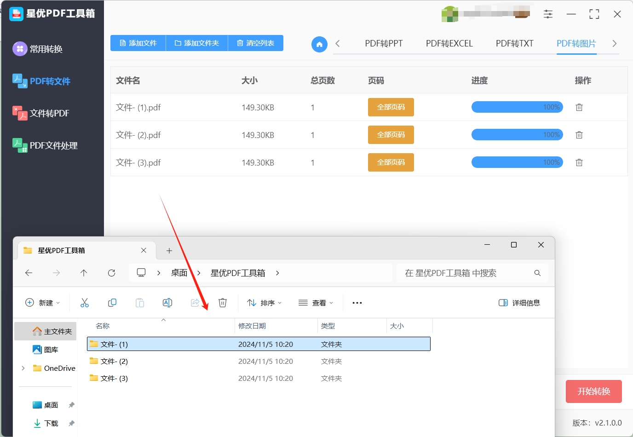
Task: Open 图库 in navigation pane
Action: point(46,350)
